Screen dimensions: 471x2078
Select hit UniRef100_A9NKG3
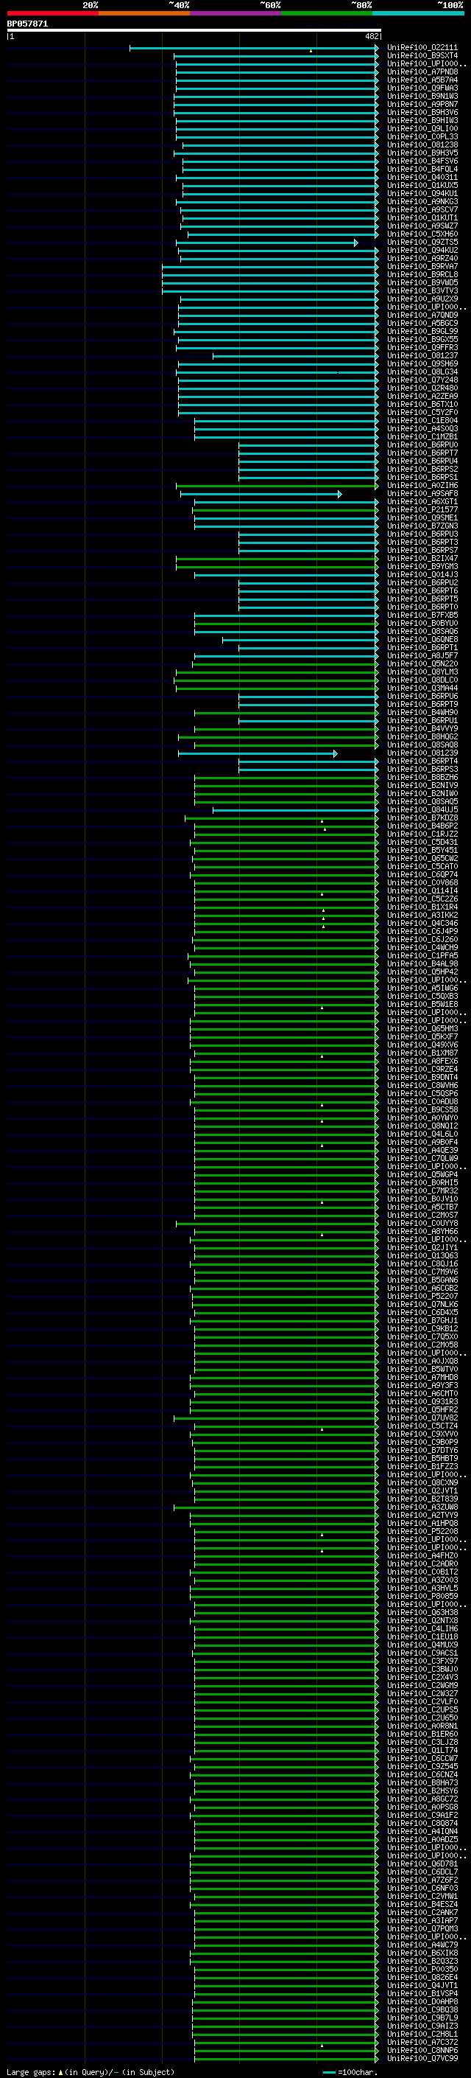click(x=422, y=202)
